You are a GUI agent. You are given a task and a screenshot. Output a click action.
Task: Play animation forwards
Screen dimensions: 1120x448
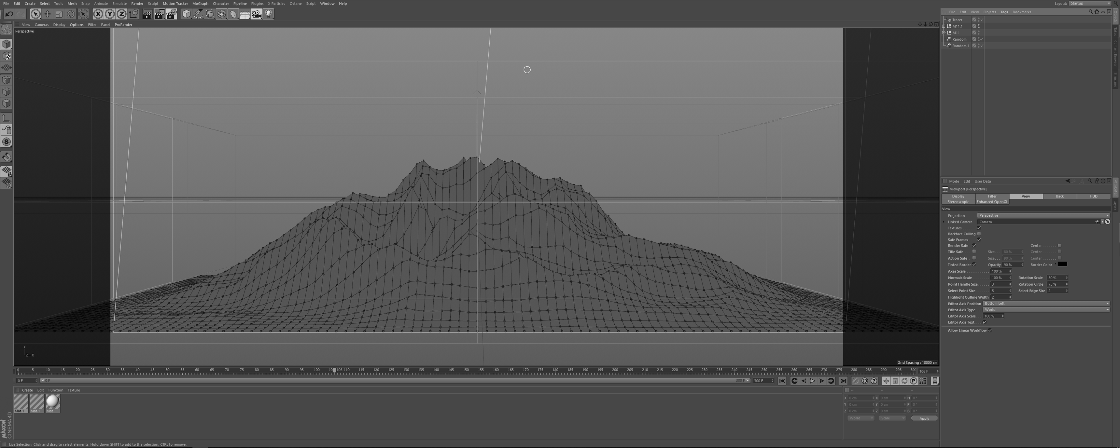[x=812, y=381]
